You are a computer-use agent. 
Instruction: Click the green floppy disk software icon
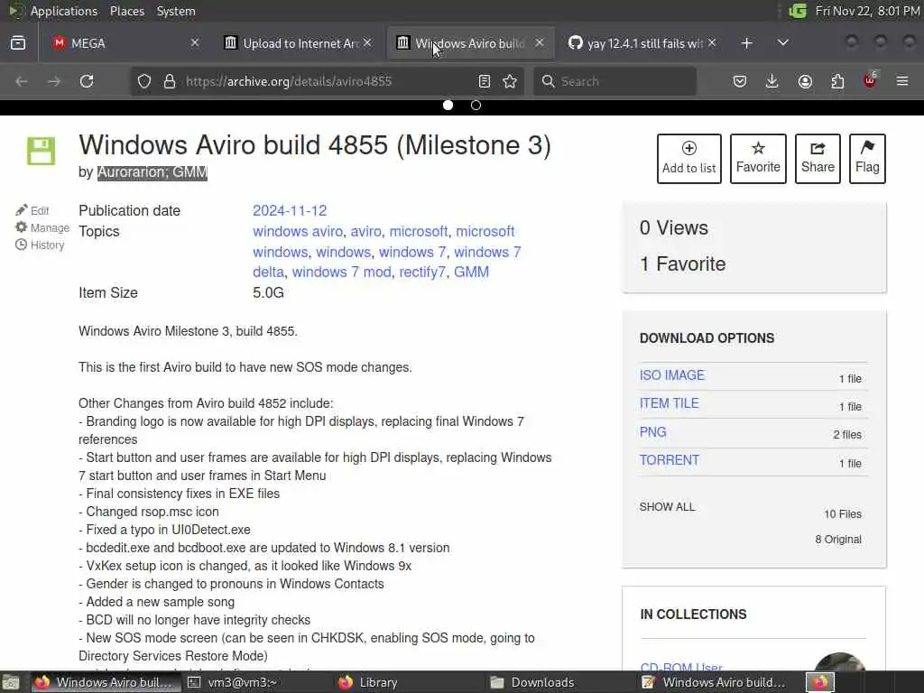[x=42, y=151]
